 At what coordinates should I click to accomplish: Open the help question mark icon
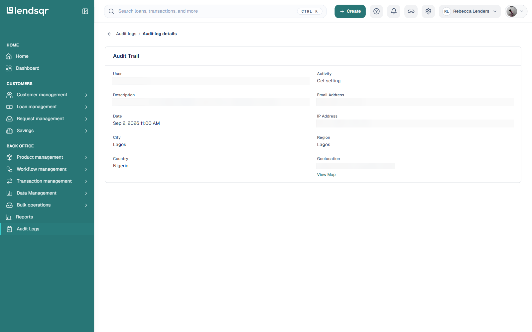376,11
